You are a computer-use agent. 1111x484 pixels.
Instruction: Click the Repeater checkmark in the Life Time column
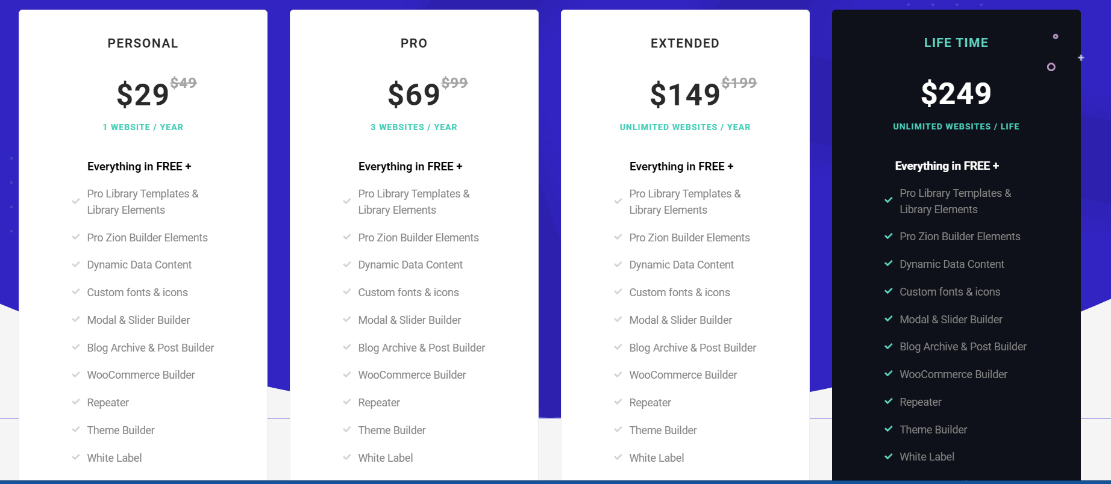889,402
